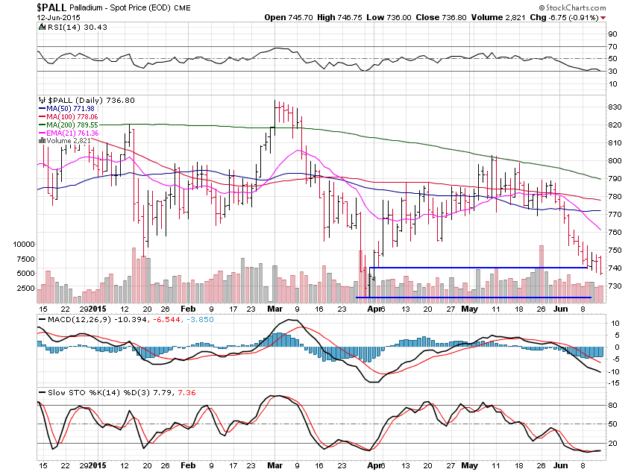Click the red down arrow after change percent
This screenshot has width=634, height=472.
[603, 18]
